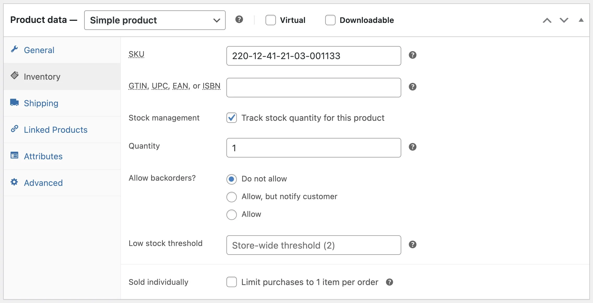This screenshot has height=303, width=593.
Task: Open the Inventory tab
Action: point(62,77)
